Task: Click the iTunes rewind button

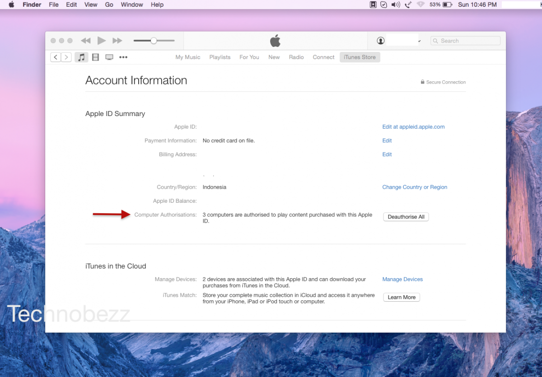Action: pyautogui.click(x=85, y=41)
